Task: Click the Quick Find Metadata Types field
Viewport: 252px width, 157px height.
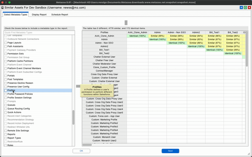Action: tap(39, 33)
